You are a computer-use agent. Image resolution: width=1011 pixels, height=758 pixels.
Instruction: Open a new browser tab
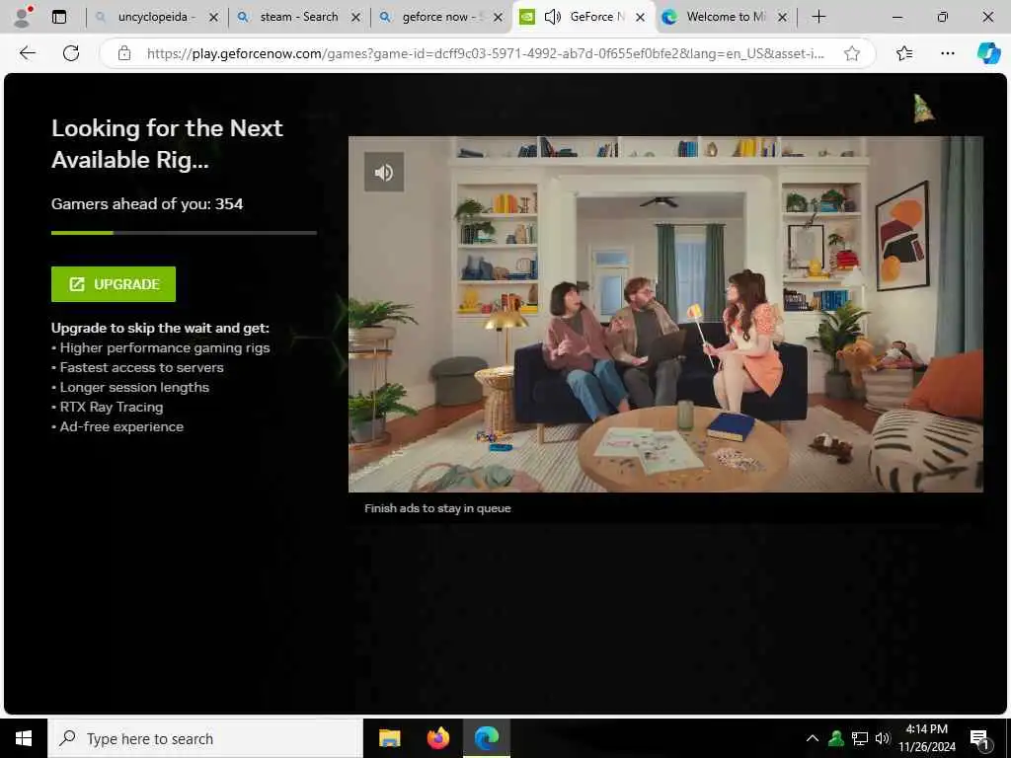coord(818,17)
